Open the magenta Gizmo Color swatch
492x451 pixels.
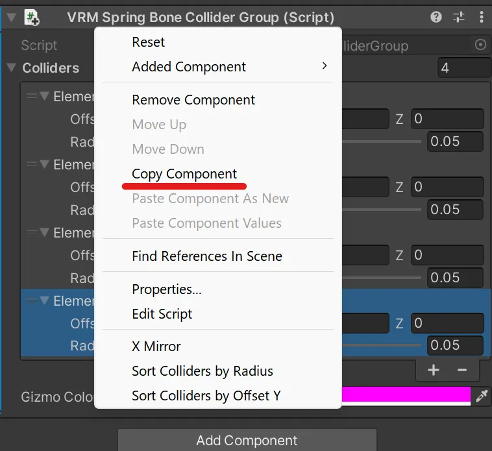(x=406, y=396)
